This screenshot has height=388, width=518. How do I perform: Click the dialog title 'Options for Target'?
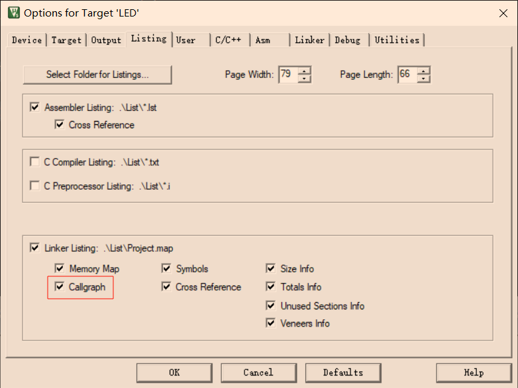[x=81, y=13]
